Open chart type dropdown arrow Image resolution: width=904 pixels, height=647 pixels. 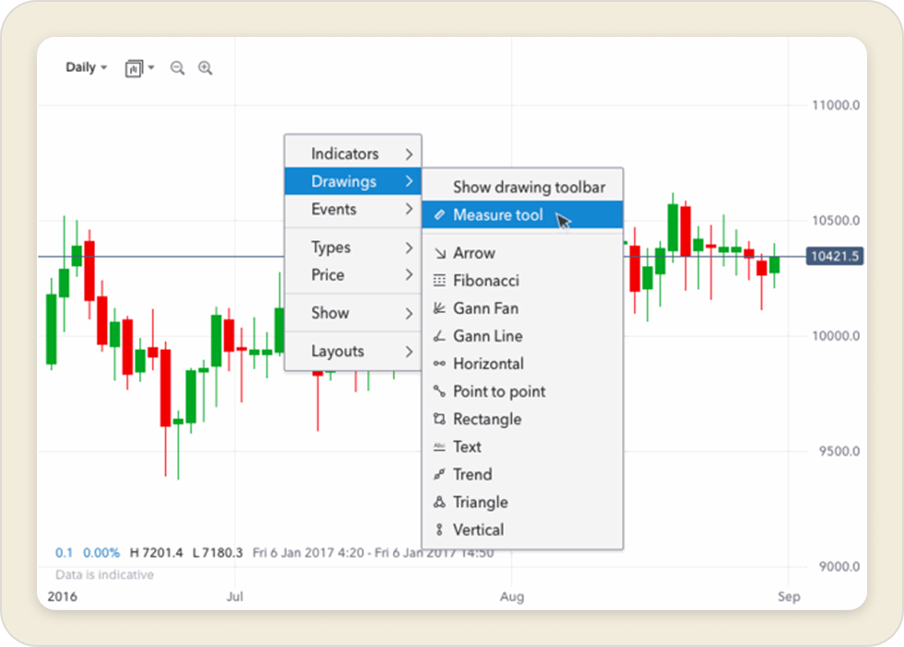[x=151, y=67]
